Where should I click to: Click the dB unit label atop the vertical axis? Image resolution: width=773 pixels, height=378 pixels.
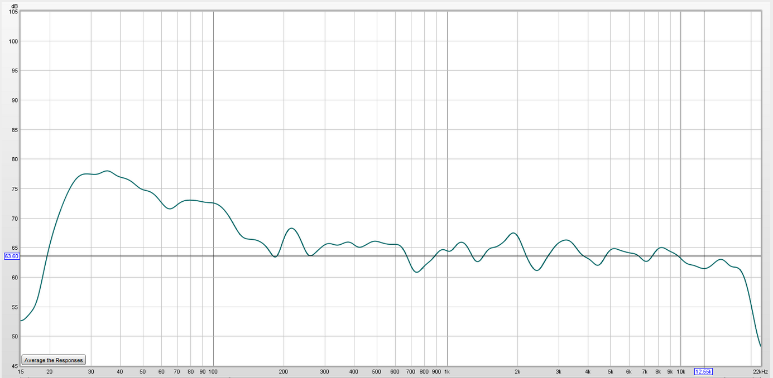point(15,6)
